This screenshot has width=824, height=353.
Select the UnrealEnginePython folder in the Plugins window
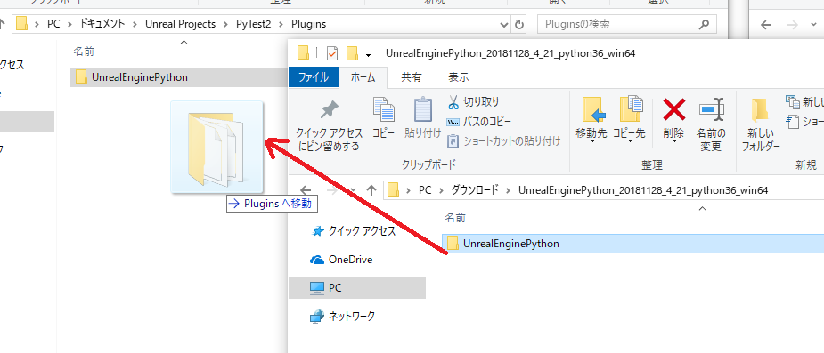point(179,77)
